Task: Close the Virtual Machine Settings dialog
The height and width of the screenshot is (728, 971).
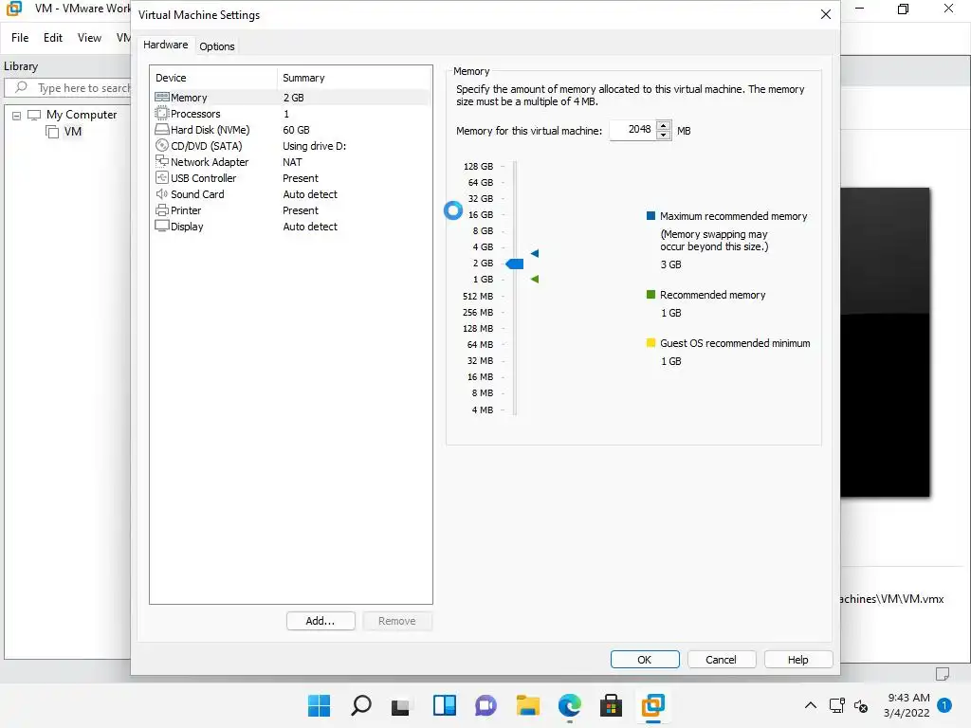Action: [826, 14]
